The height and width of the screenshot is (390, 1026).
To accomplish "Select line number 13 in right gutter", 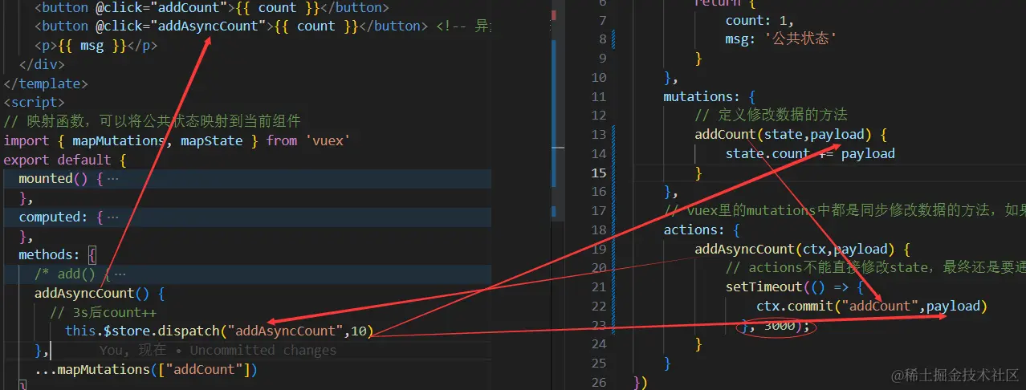I will [599, 135].
